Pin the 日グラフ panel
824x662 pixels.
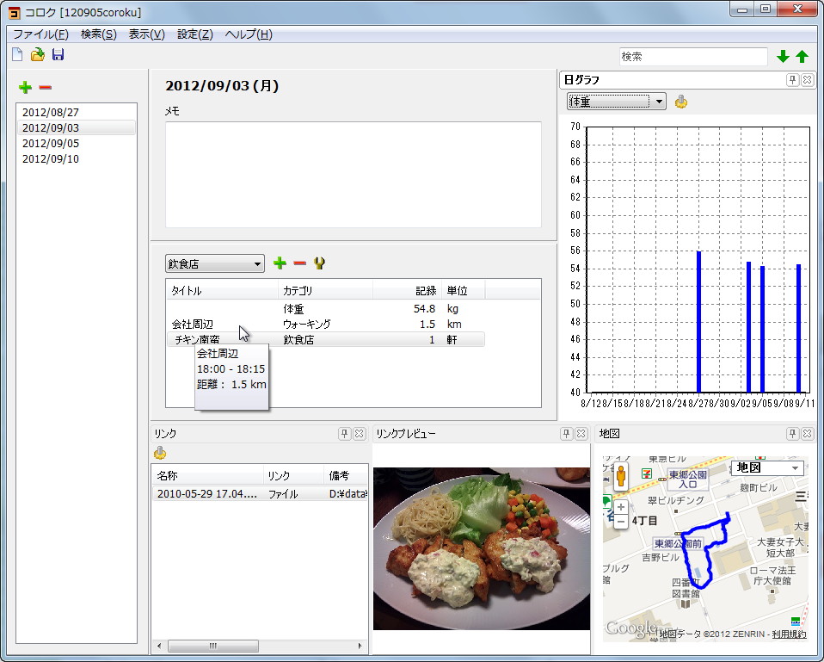coord(793,81)
